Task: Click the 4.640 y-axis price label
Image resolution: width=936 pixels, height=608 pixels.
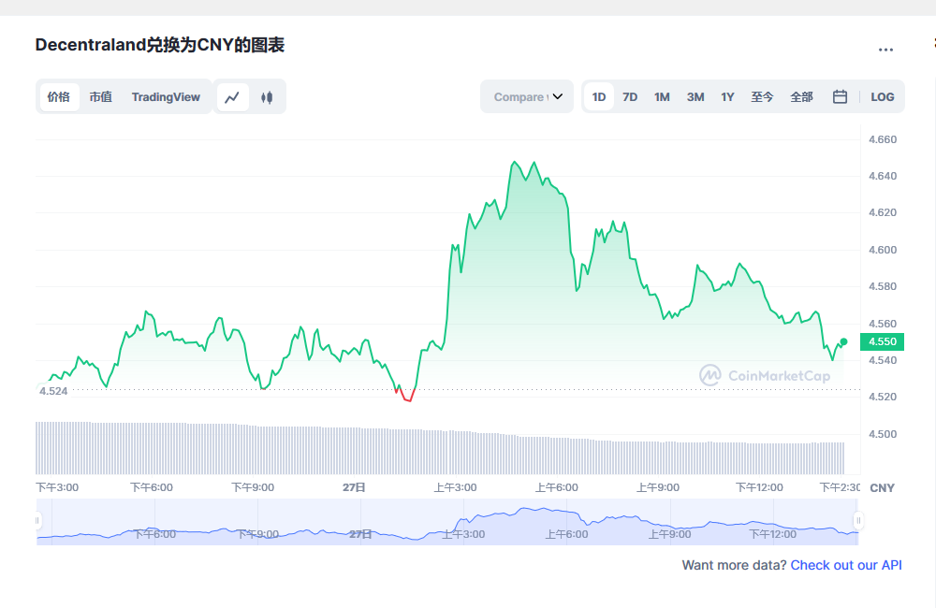Action: 883,176
